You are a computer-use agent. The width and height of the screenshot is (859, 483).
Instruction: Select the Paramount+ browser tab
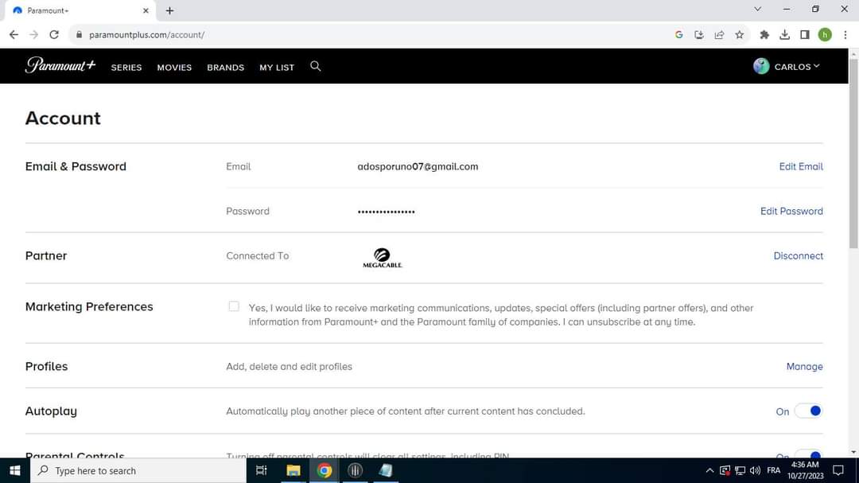tap(80, 10)
